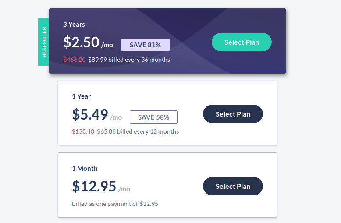Click the SAVE 58% badge

[x=153, y=117]
